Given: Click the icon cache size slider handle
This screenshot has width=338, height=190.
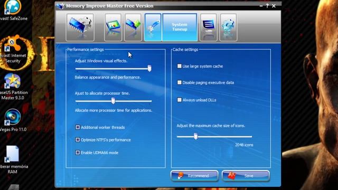Looking at the screenshot, I should 195,136.
